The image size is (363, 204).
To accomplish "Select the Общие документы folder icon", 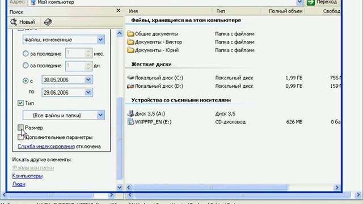I will tap(131, 34).
